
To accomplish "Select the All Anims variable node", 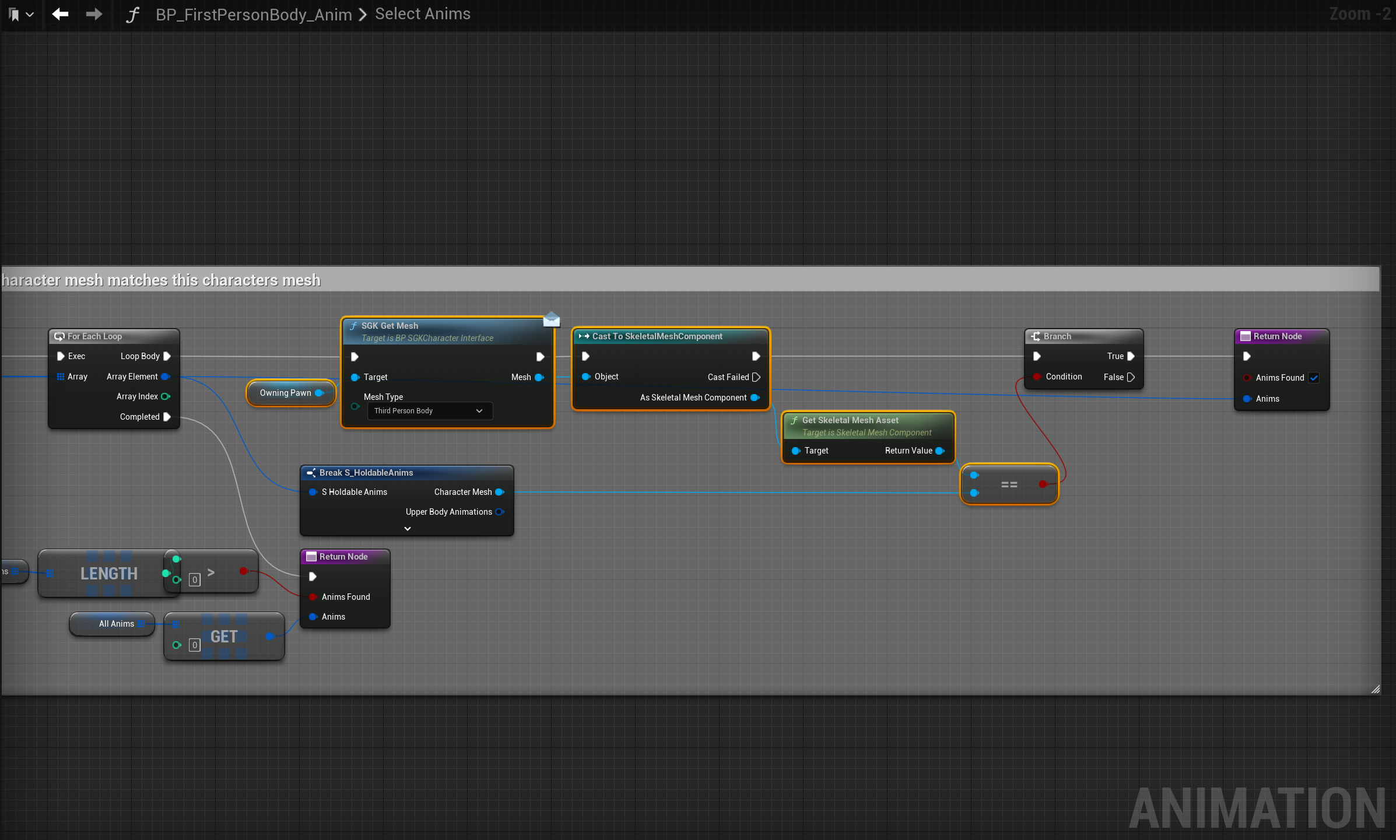I will [116, 624].
